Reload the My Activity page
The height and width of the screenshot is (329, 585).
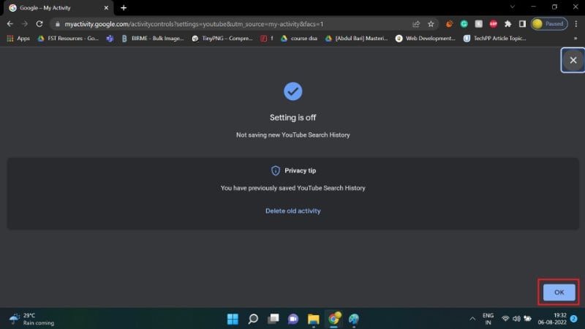tap(39, 24)
